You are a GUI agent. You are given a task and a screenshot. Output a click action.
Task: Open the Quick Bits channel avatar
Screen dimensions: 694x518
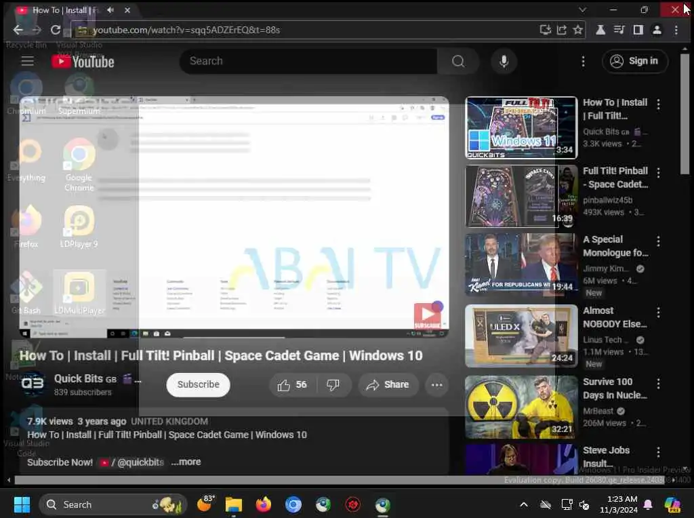coord(33,383)
